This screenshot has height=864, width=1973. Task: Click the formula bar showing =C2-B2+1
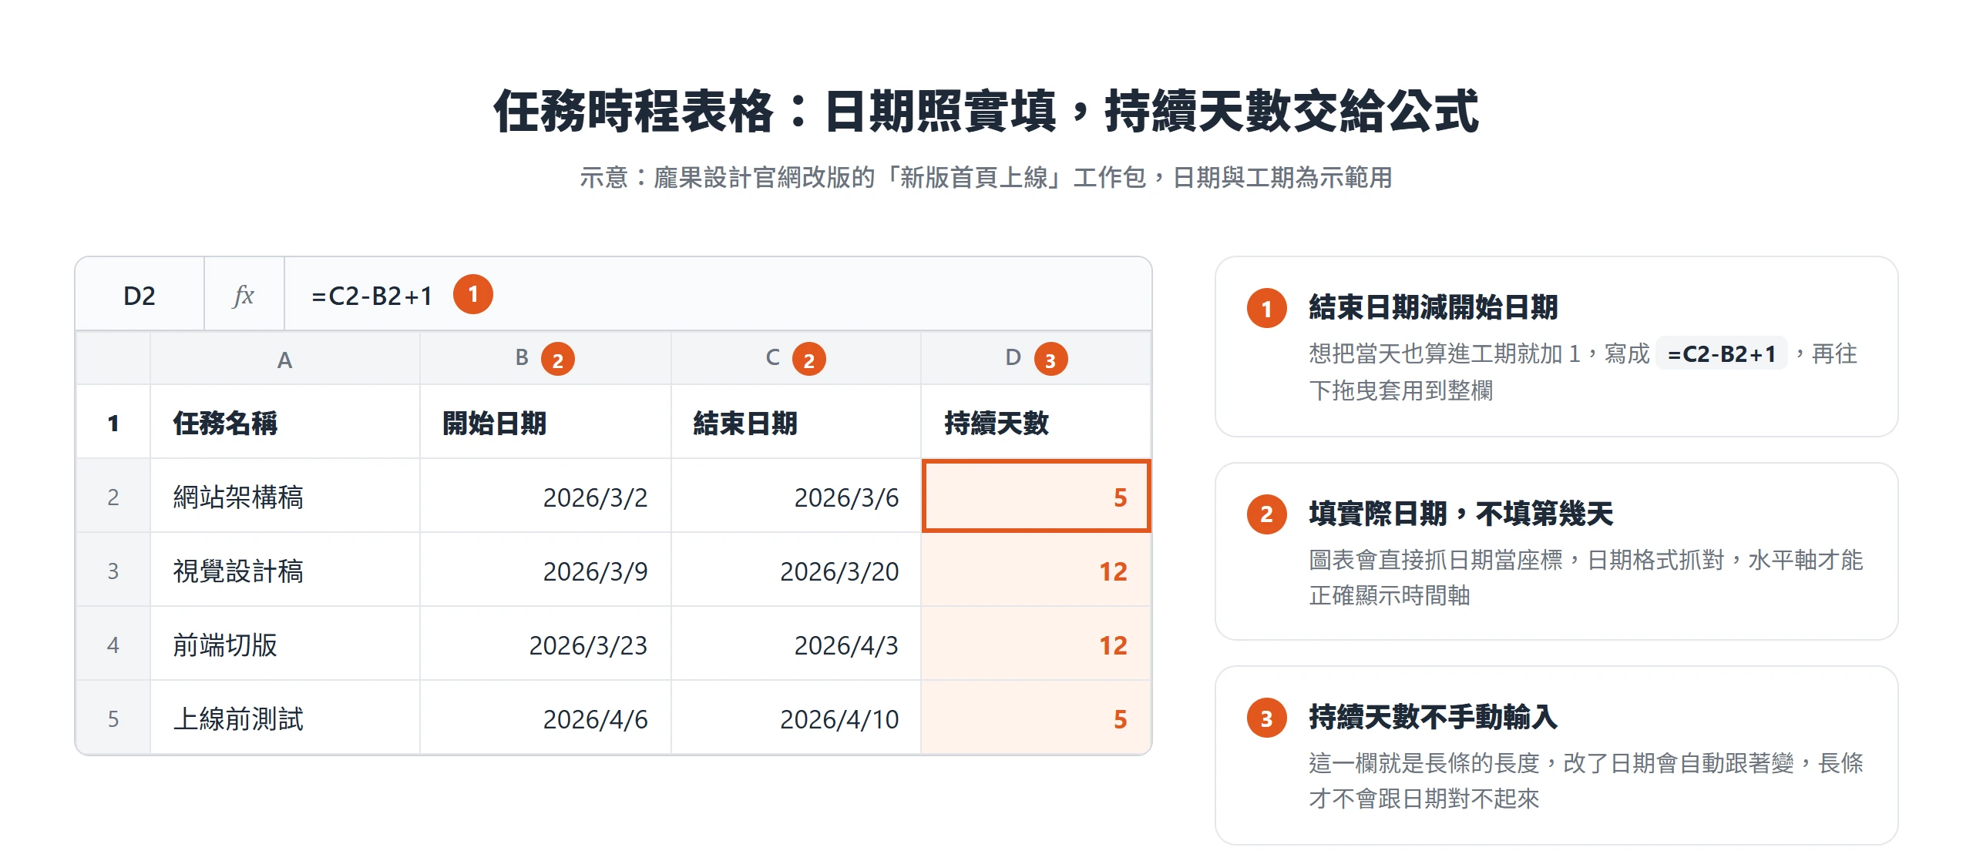point(718,296)
